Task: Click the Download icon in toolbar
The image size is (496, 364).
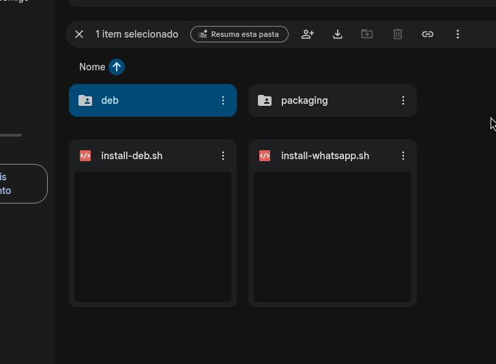Action: pyautogui.click(x=338, y=34)
